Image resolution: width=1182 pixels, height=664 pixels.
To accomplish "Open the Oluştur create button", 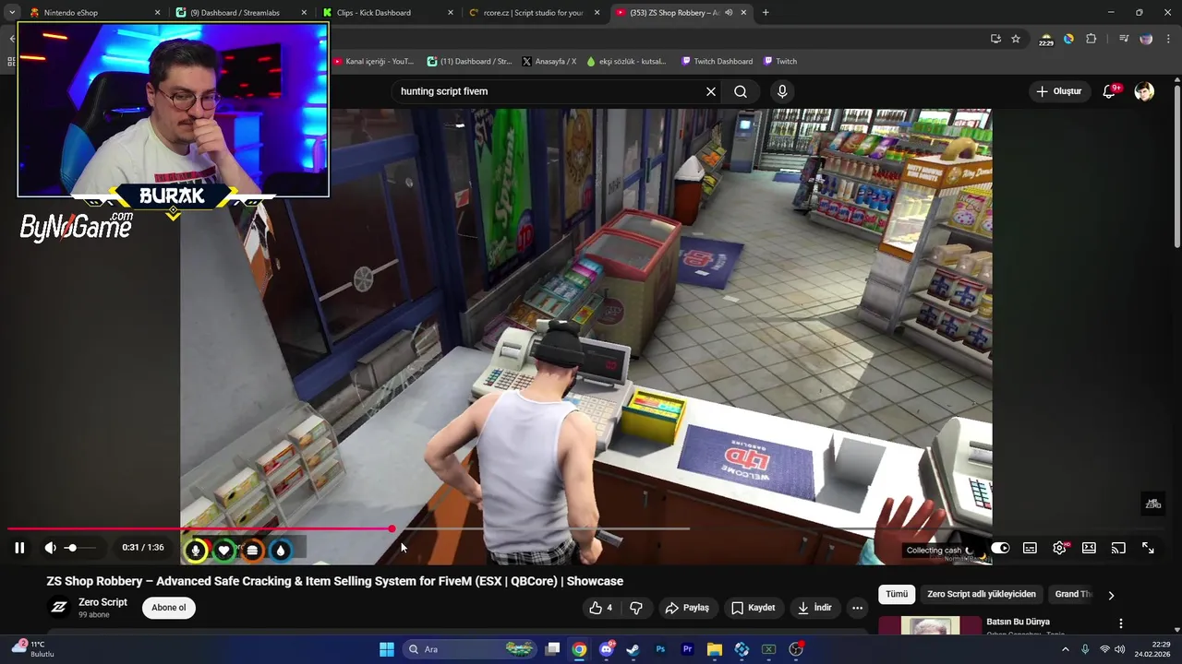I will [1058, 91].
